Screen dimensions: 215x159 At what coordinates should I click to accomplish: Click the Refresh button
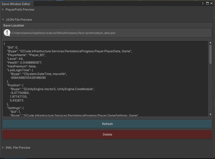107,124
